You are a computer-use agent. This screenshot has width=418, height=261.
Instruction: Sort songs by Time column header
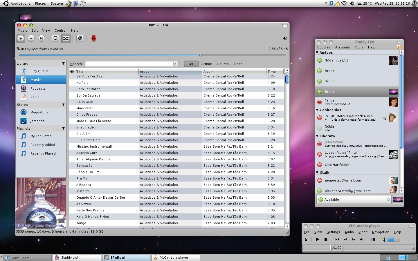(275, 71)
